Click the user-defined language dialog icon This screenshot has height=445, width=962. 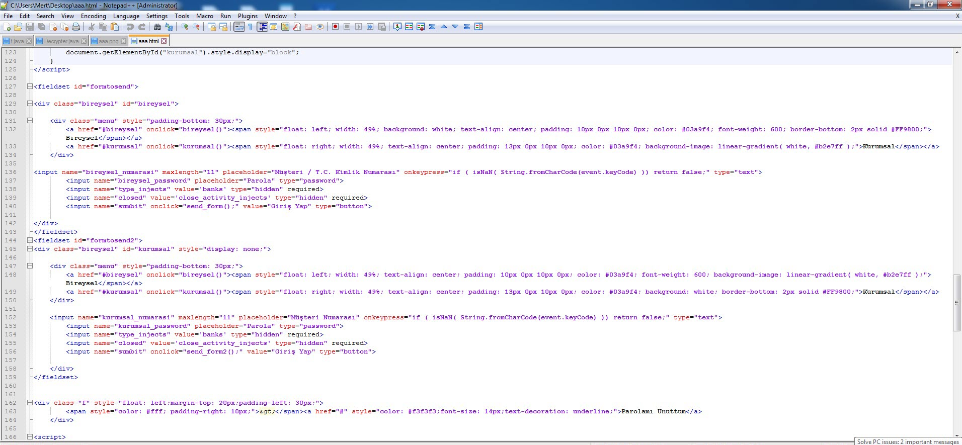(274, 27)
